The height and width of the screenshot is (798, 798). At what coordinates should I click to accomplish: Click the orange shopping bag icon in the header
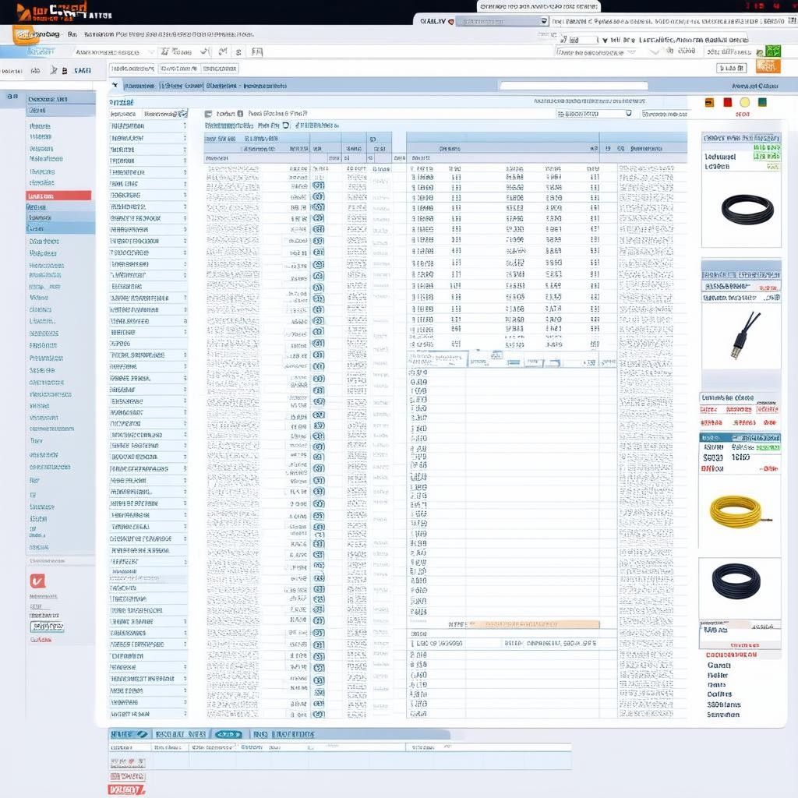[x=24, y=35]
